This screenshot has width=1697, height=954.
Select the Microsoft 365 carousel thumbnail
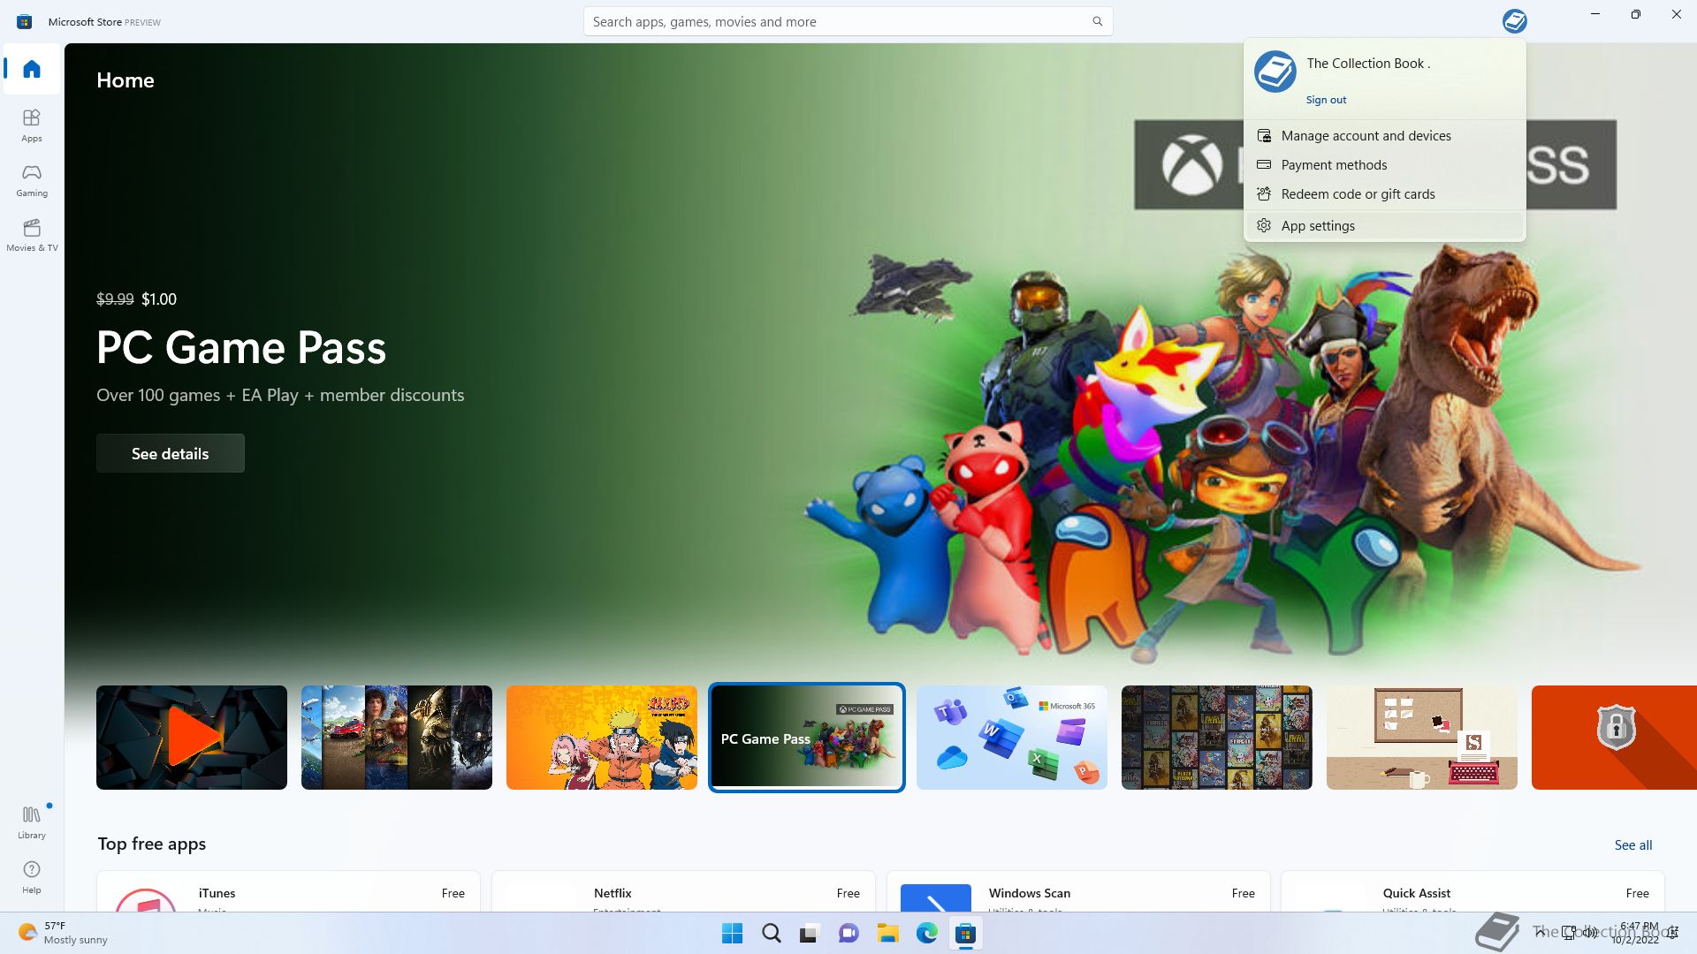[1012, 738]
